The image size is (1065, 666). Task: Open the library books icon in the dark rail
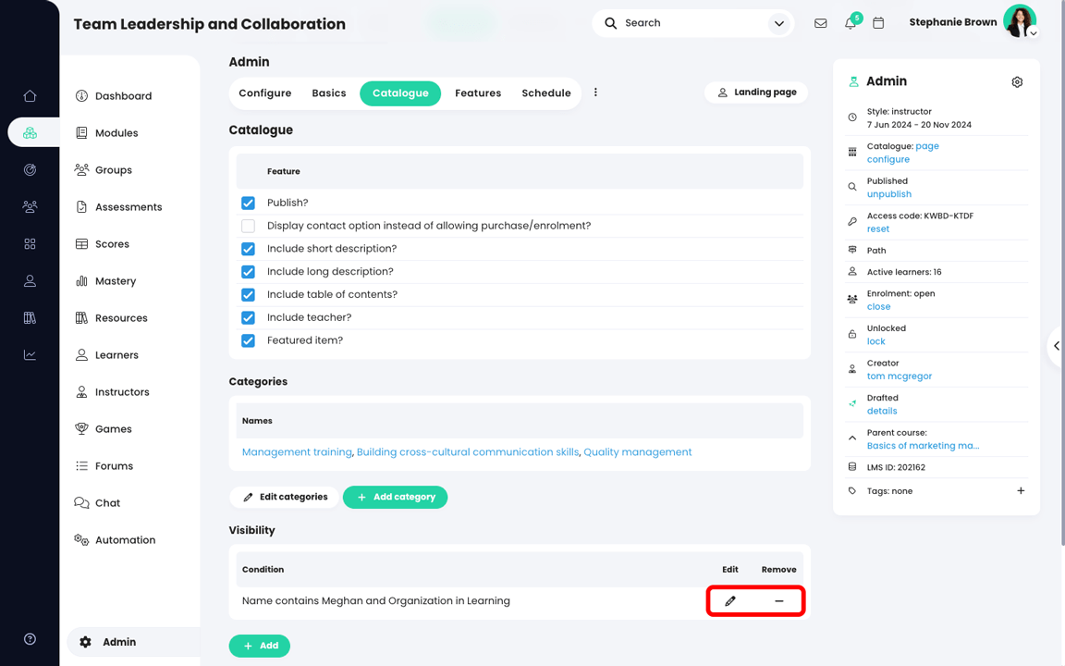(30, 317)
